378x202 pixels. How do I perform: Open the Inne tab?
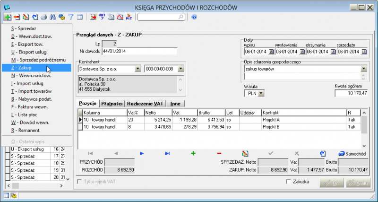(x=175, y=104)
